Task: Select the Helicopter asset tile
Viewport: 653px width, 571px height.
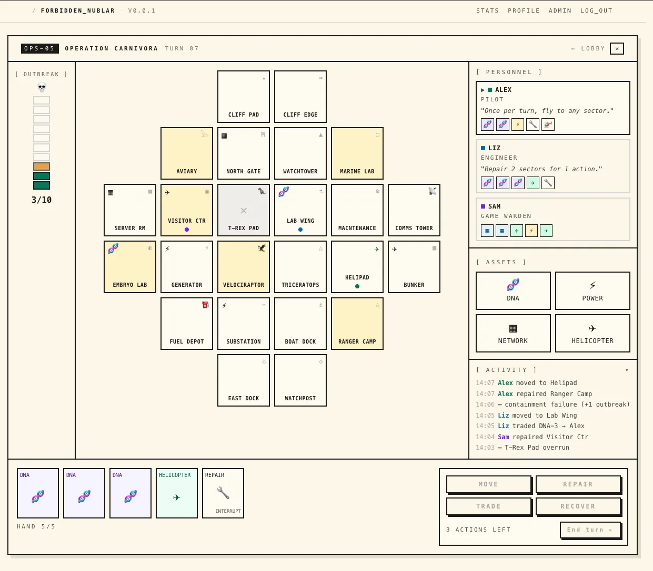Action: [x=592, y=333]
